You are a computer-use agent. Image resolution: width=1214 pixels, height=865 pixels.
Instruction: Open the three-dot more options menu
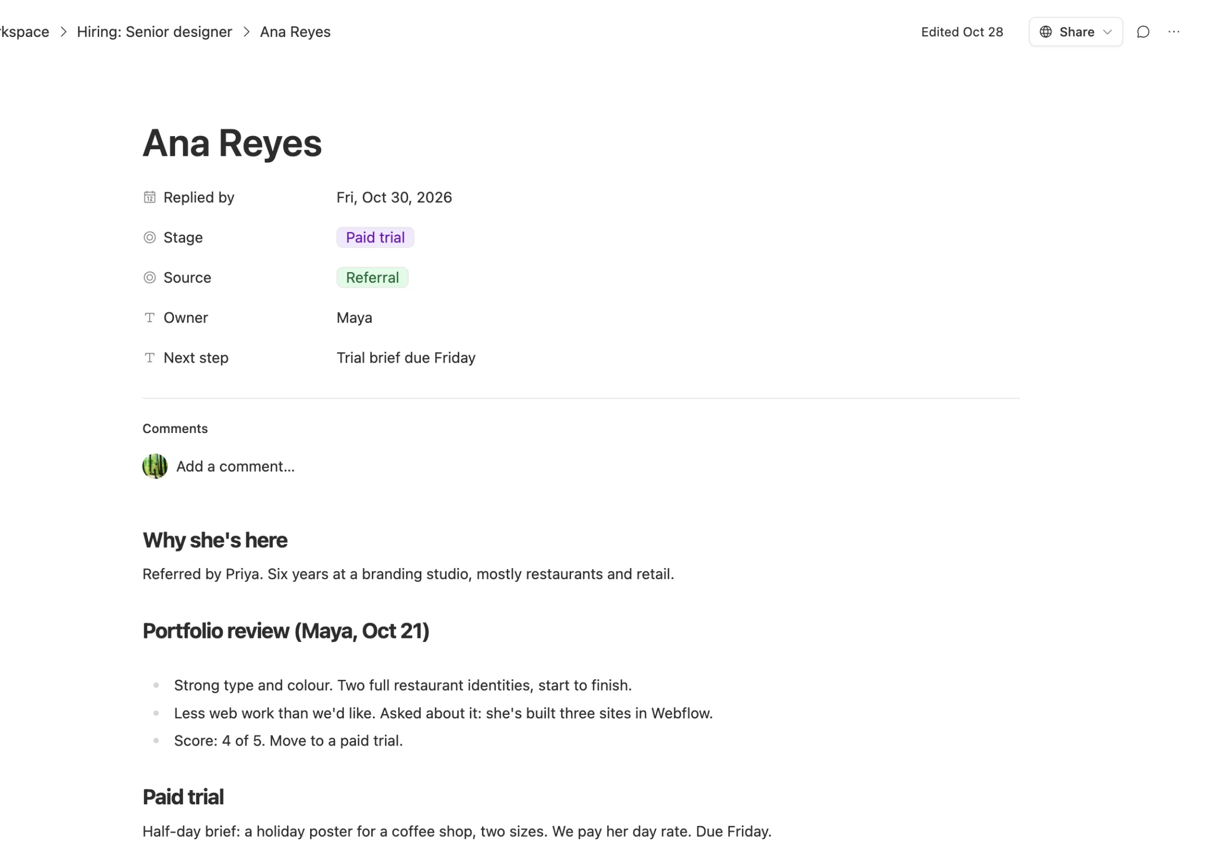[x=1174, y=32]
